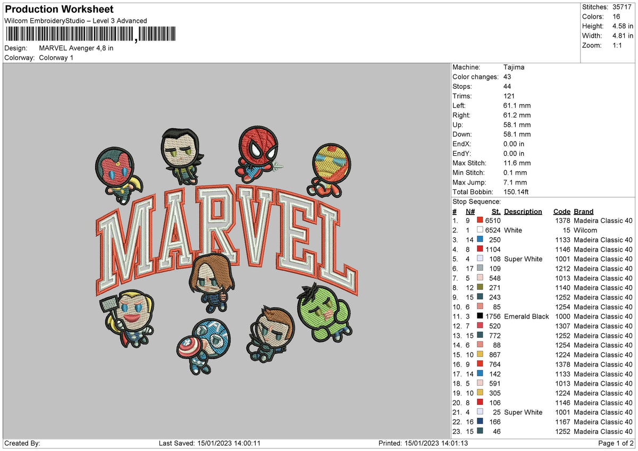Screen dimensions: 638x451
Task: Click 'Wilcom EmbroideryStudio – Level 3 Advanced' text
Action: (75, 21)
